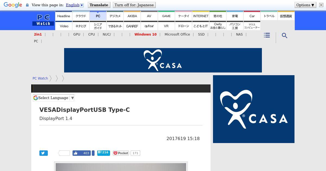Open the シニアガイド tab
326x171 pixels.
point(98,26)
